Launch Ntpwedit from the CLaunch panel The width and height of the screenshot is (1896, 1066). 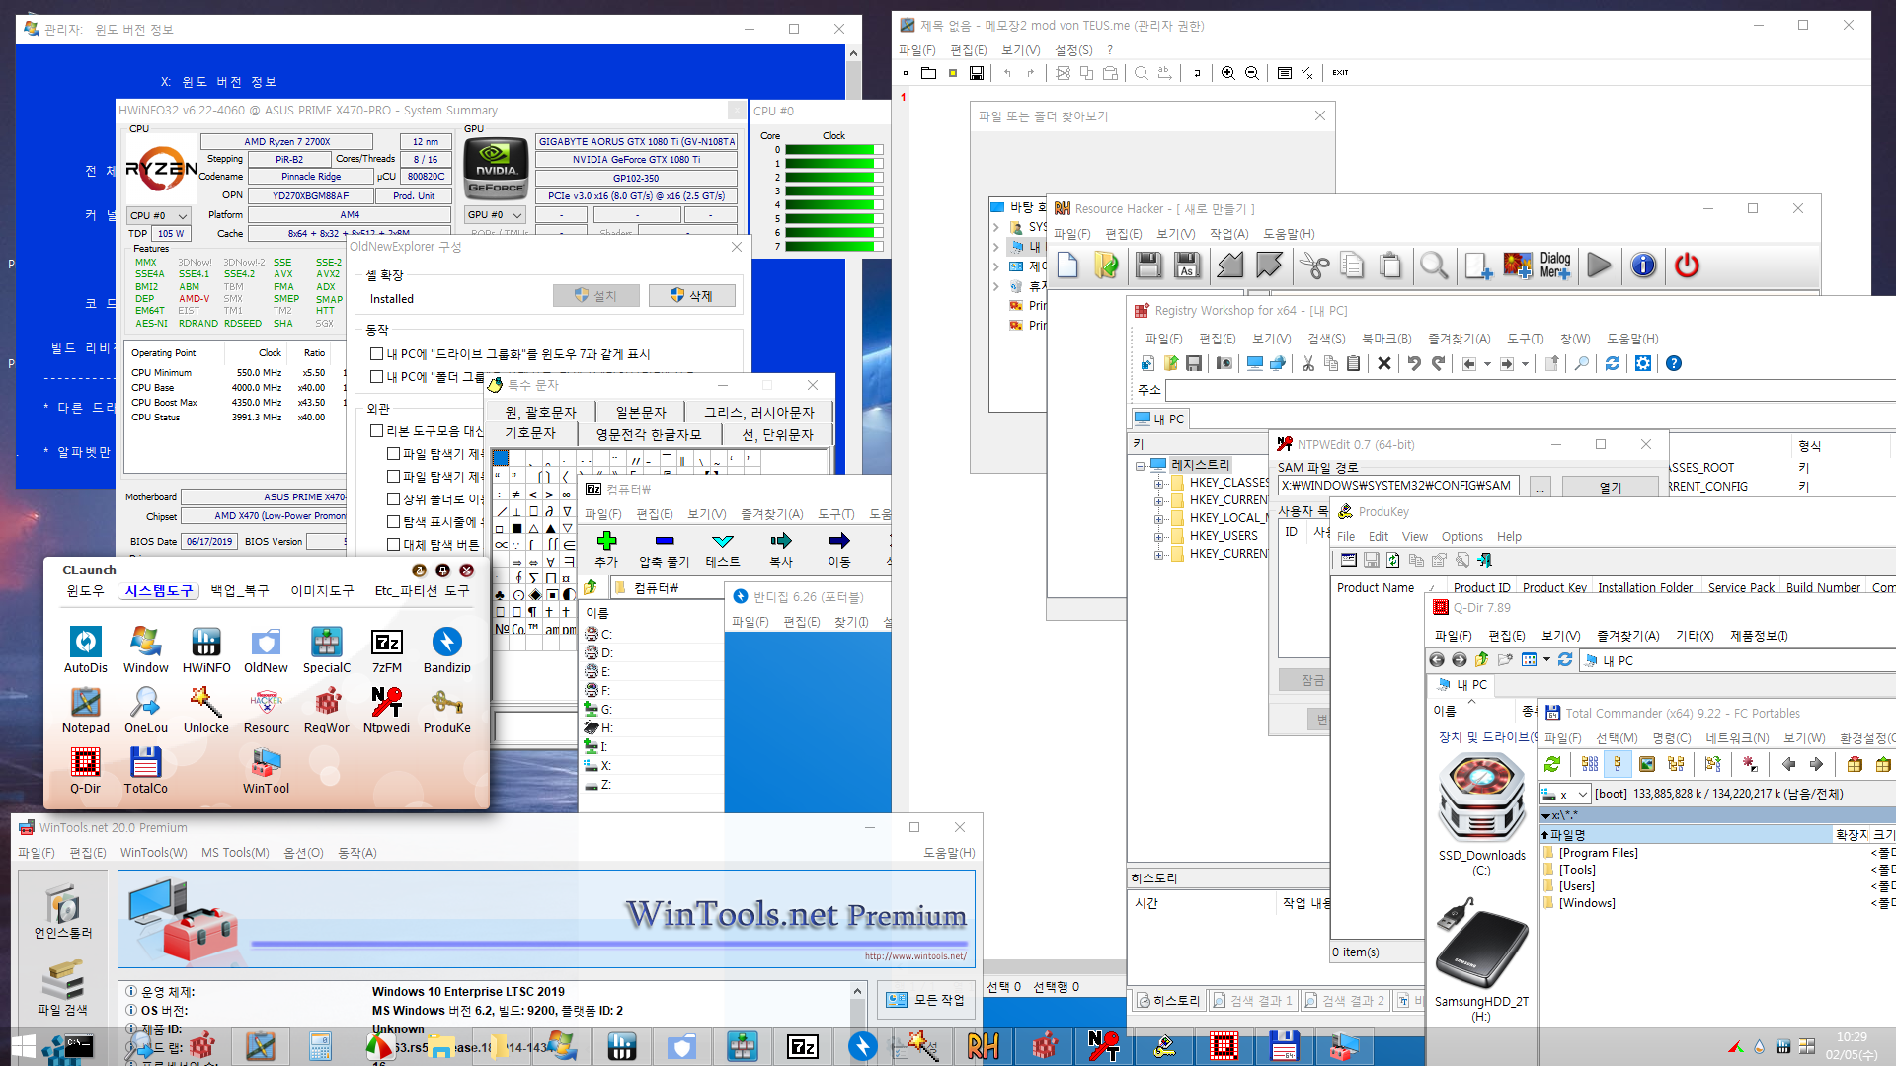point(386,711)
